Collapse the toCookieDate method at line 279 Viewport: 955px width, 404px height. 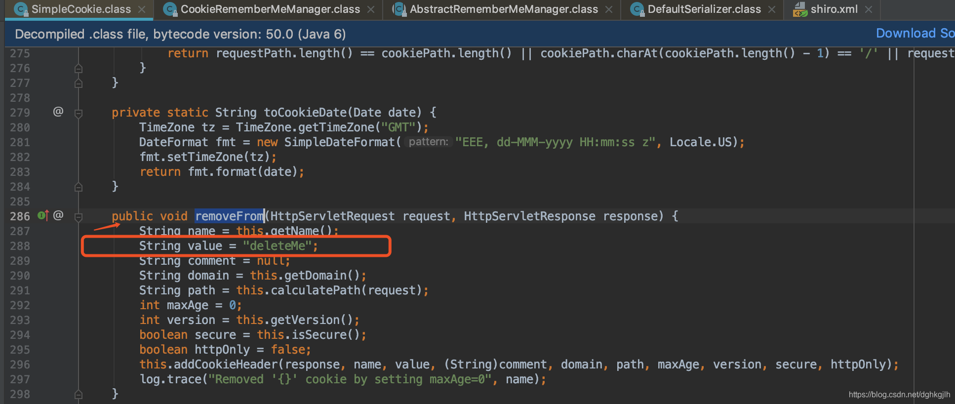(x=79, y=114)
